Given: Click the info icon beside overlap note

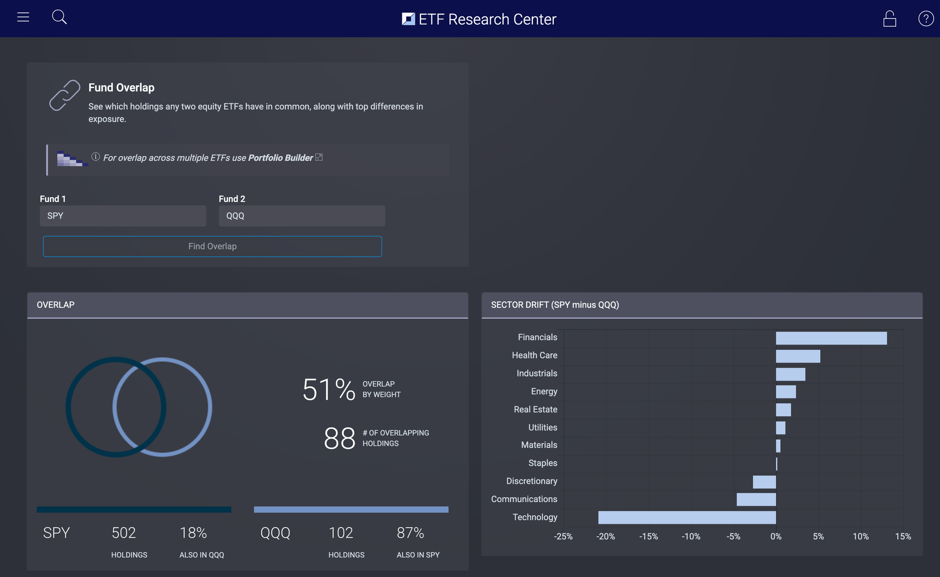Looking at the screenshot, I should tap(95, 157).
